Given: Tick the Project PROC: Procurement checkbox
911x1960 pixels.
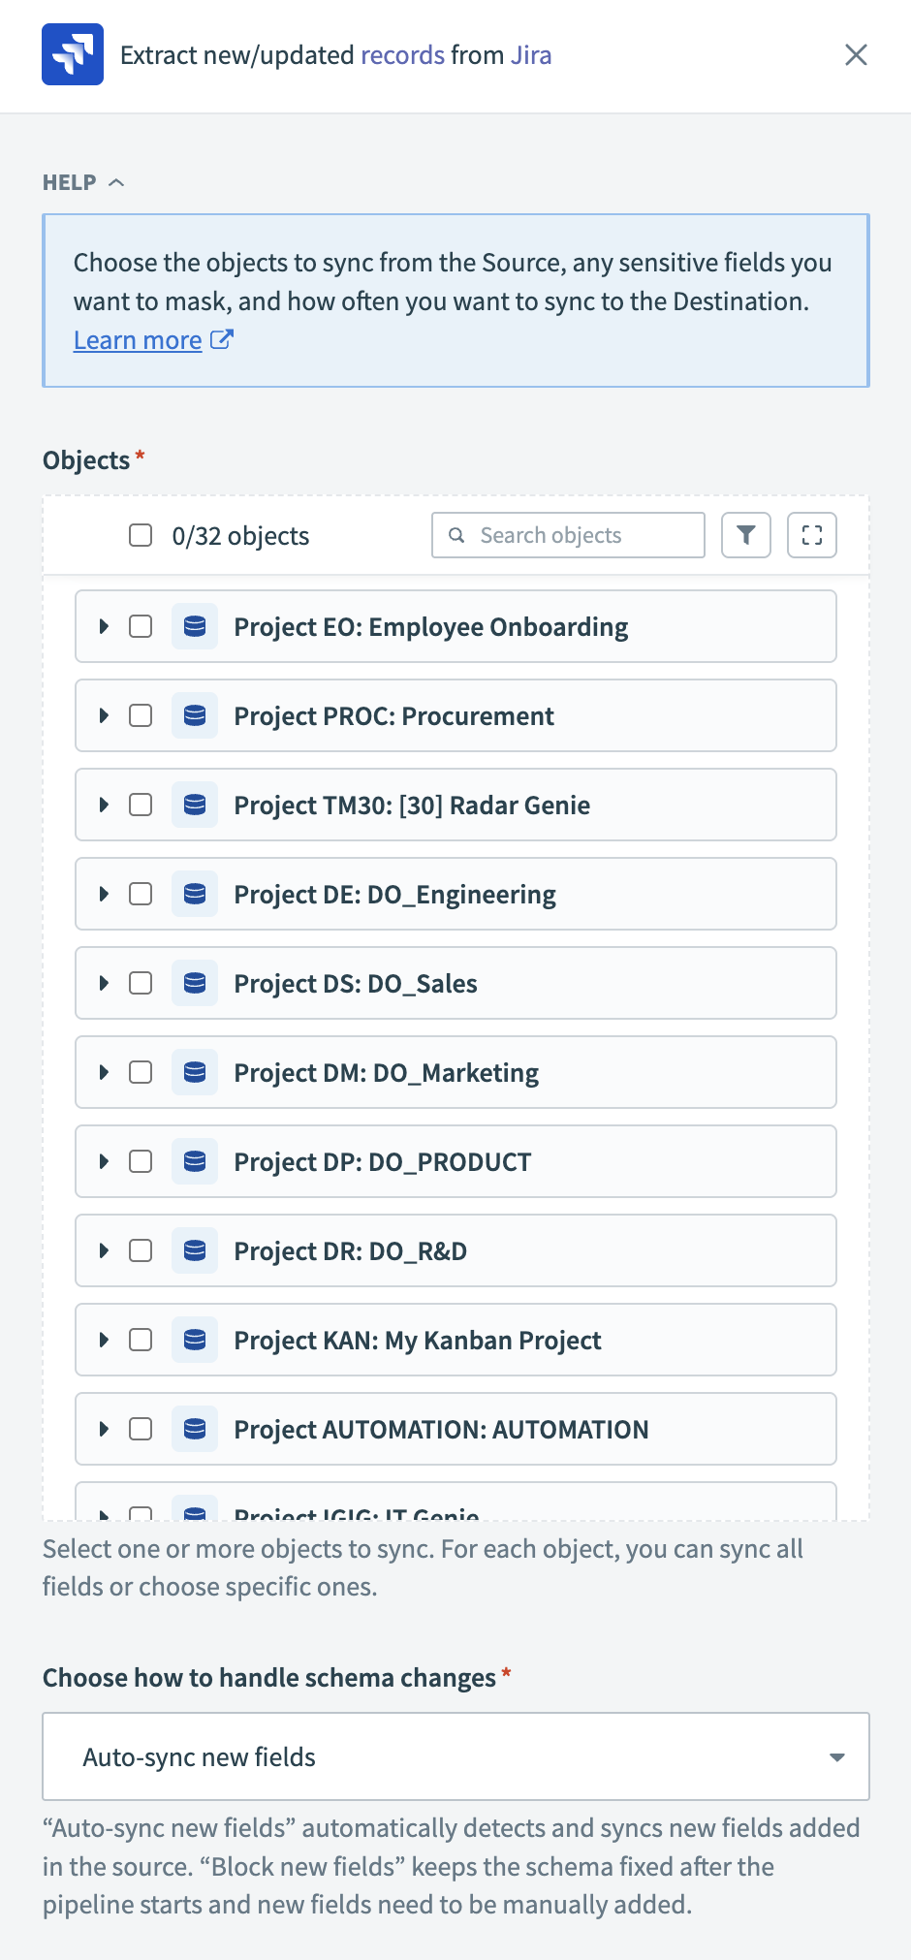Looking at the screenshot, I should pyautogui.click(x=141, y=716).
